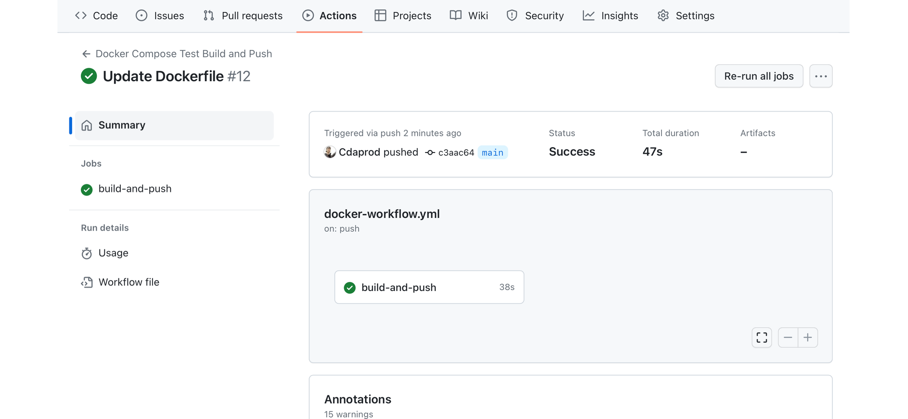Zoom in the workflow graph
Image resolution: width=908 pixels, height=419 pixels.
[808, 338]
